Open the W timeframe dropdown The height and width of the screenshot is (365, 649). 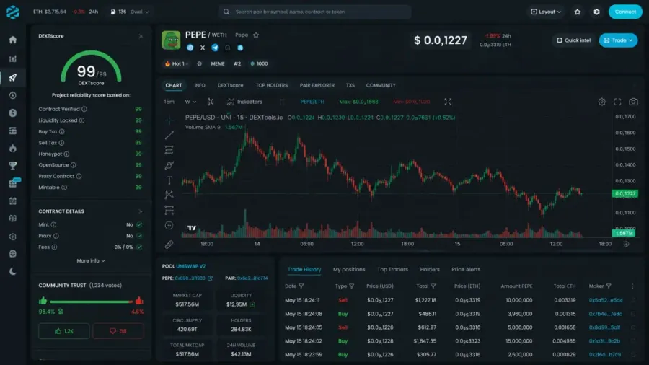(x=190, y=102)
